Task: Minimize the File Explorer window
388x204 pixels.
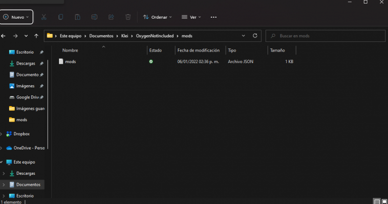Action: (350, 2)
